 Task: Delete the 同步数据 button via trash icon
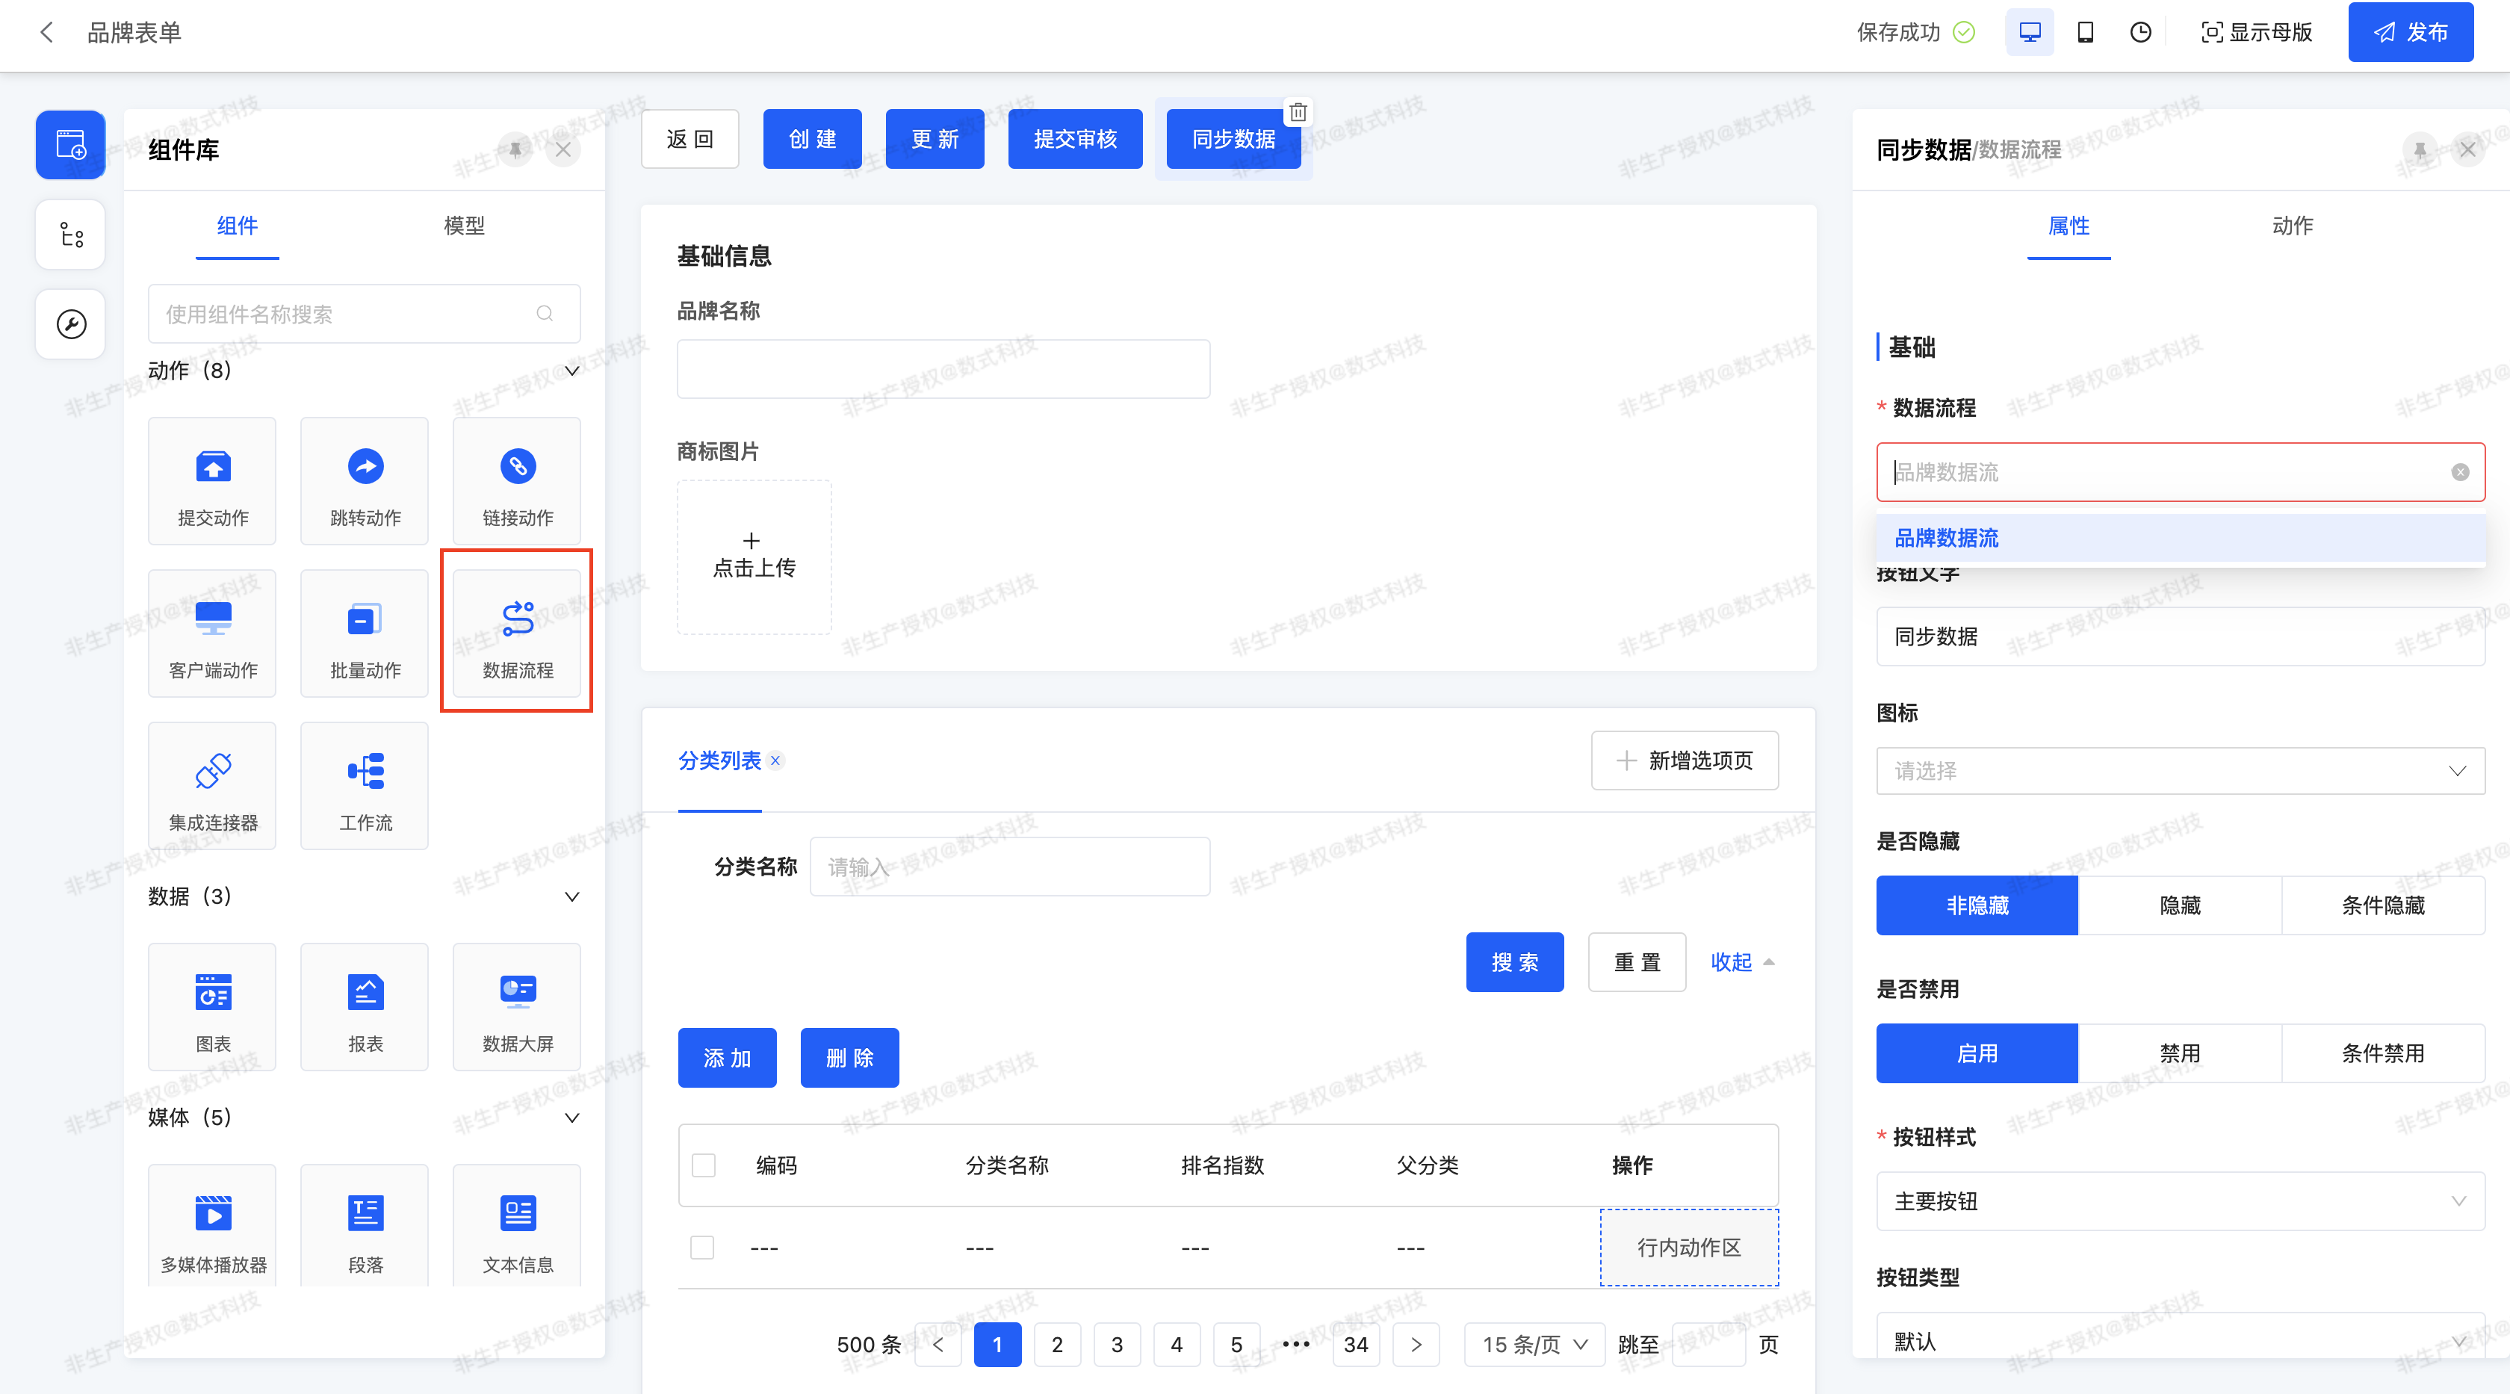1298,112
